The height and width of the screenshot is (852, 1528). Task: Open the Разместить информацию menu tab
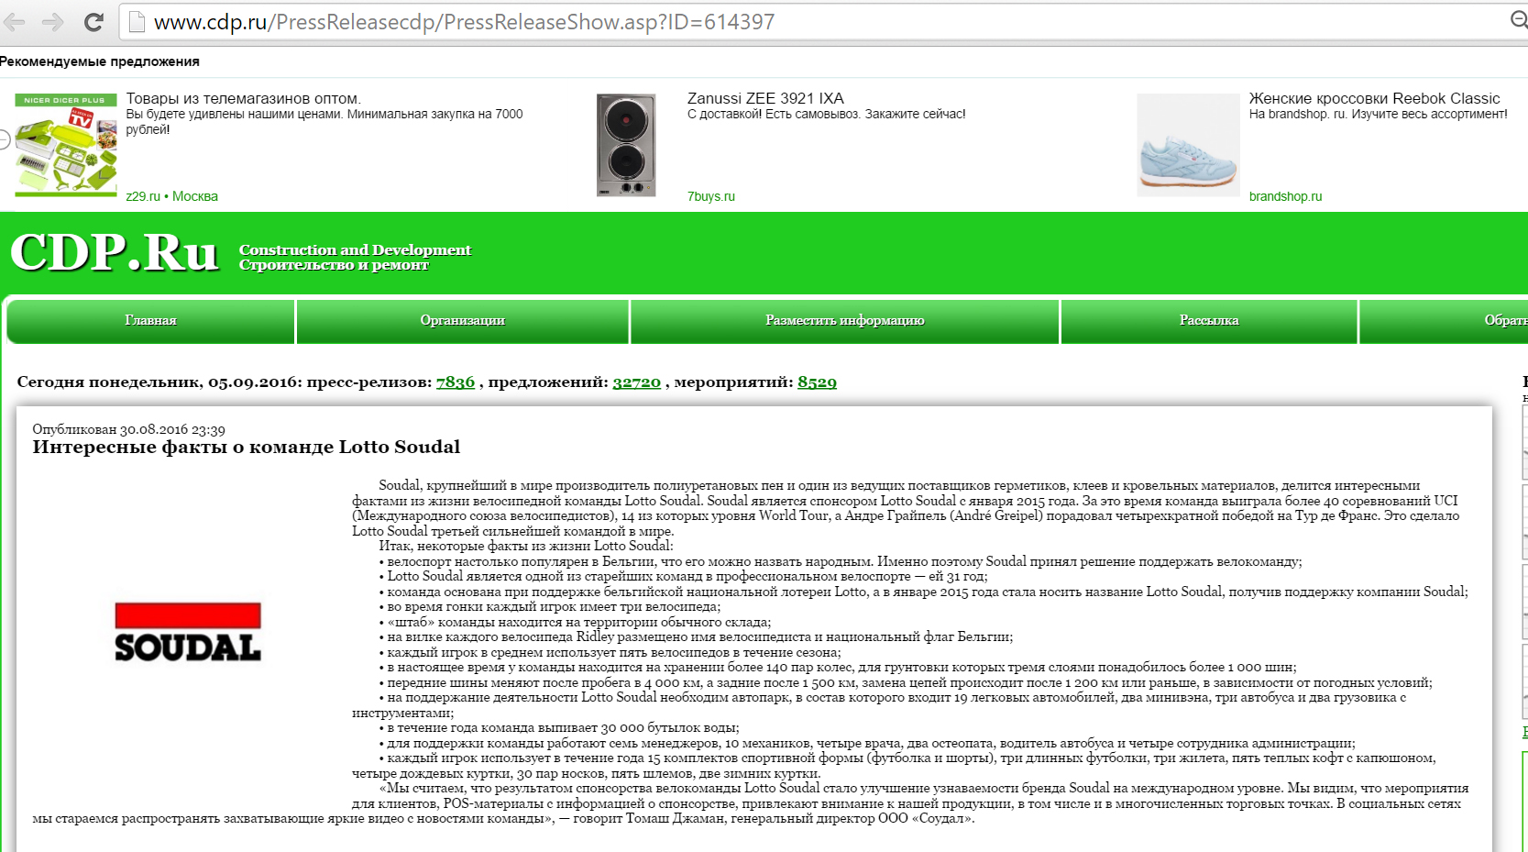[x=844, y=320]
